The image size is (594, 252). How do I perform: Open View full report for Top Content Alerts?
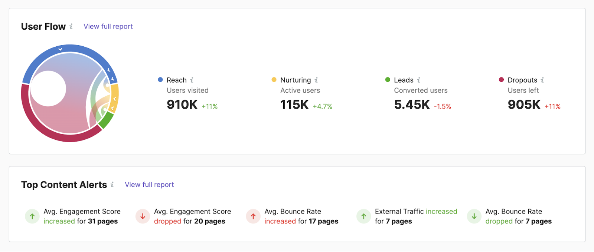pos(149,185)
